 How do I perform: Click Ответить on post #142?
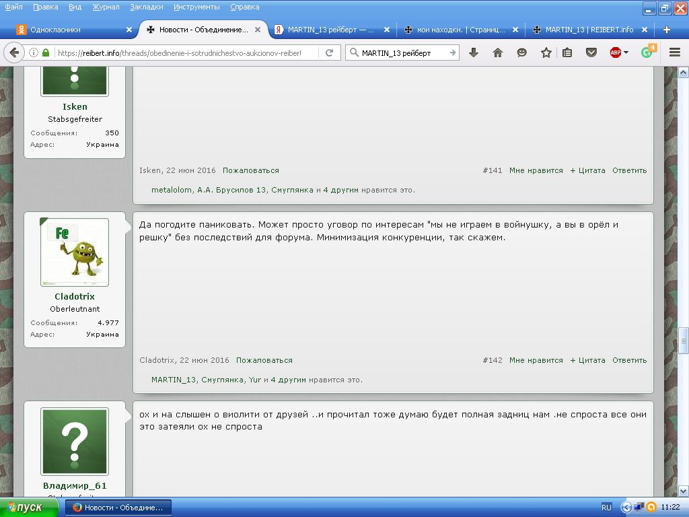(x=629, y=360)
